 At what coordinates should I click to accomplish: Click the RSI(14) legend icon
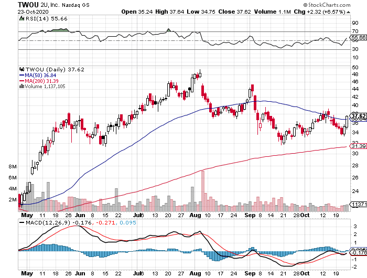(21, 18)
